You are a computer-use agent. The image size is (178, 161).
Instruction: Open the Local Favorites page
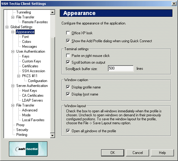[x=33, y=120]
